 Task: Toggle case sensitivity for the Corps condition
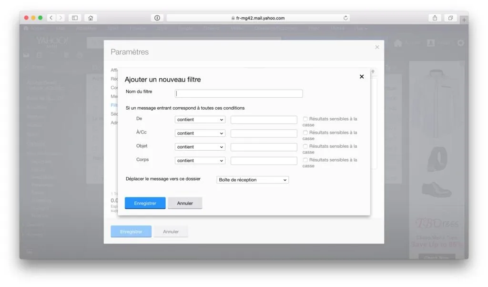click(305, 160)
